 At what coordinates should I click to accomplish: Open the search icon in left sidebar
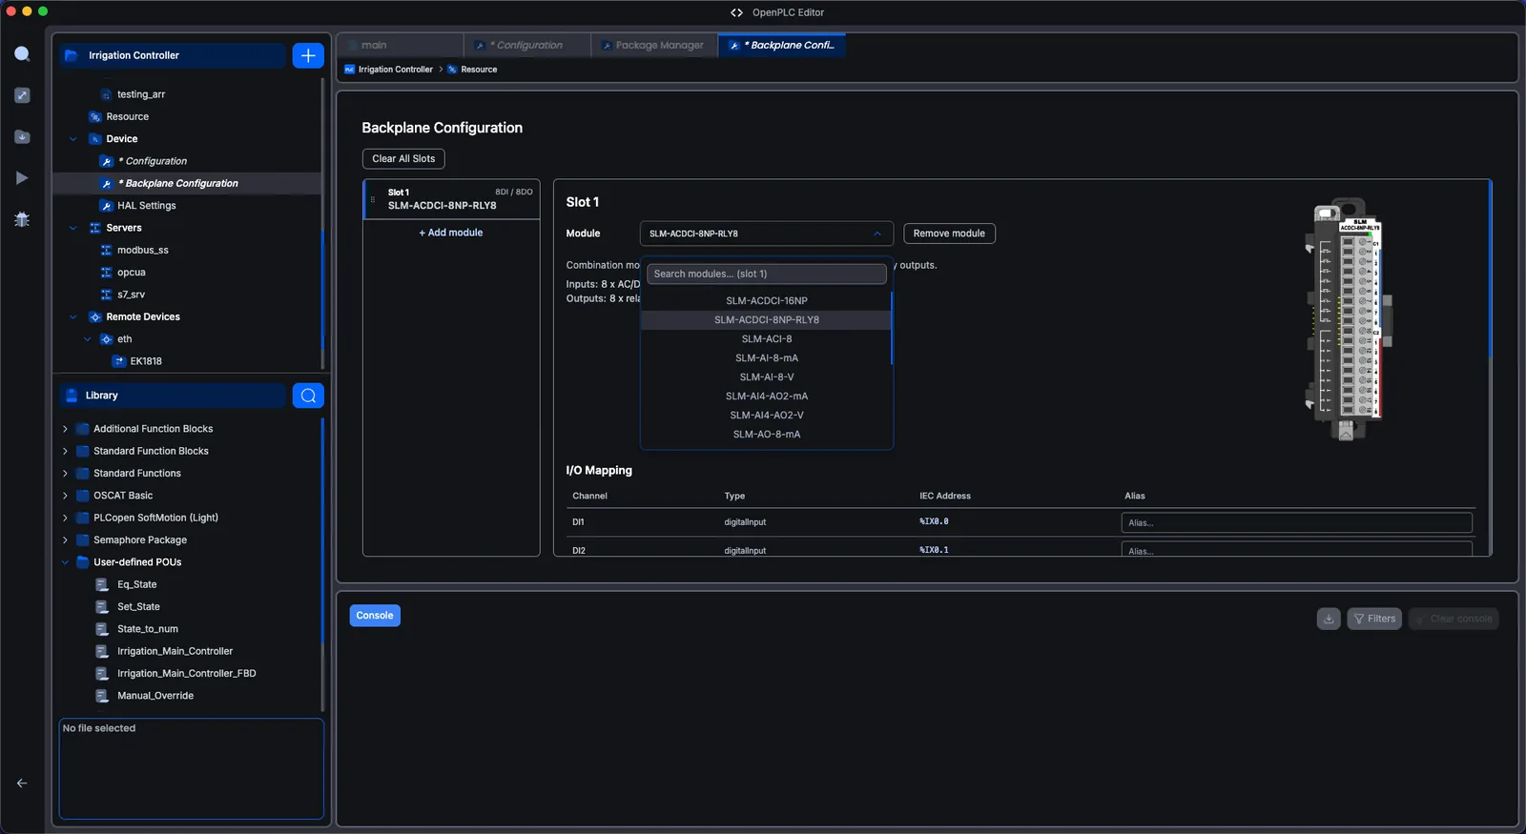pos(22,54)
